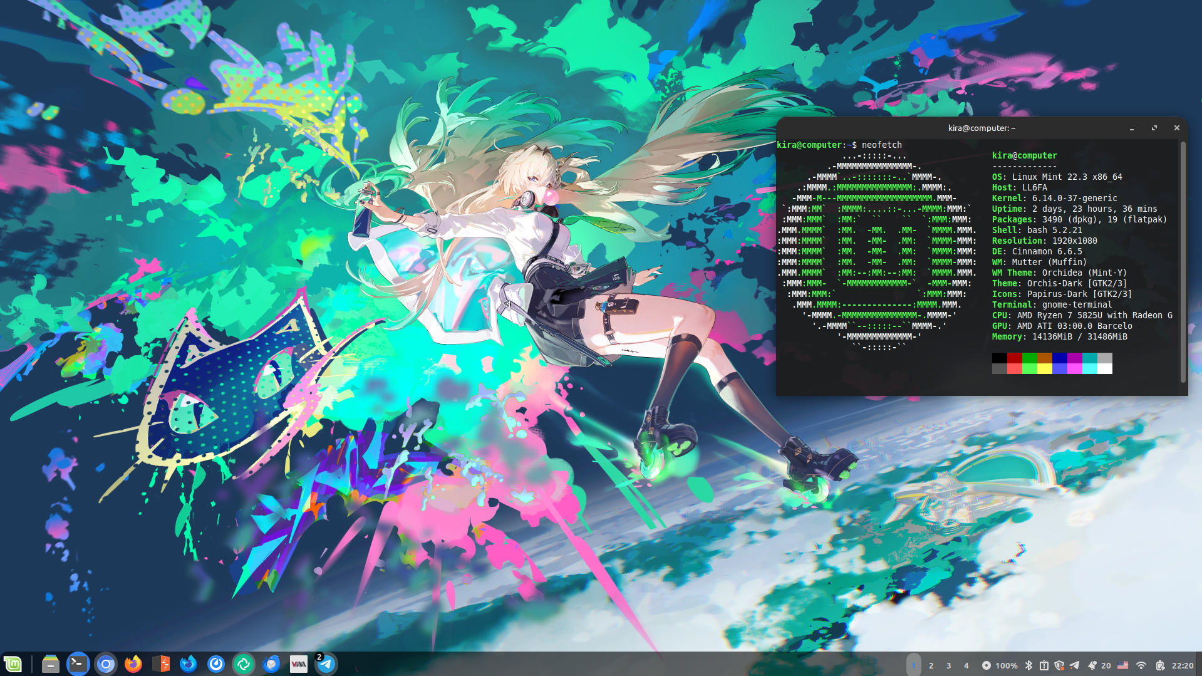Click the 'WM Theme: Orchidea (Mint-Y)' line
The height and width of the screenshot is (676, 1202).
click(1060, 273)
